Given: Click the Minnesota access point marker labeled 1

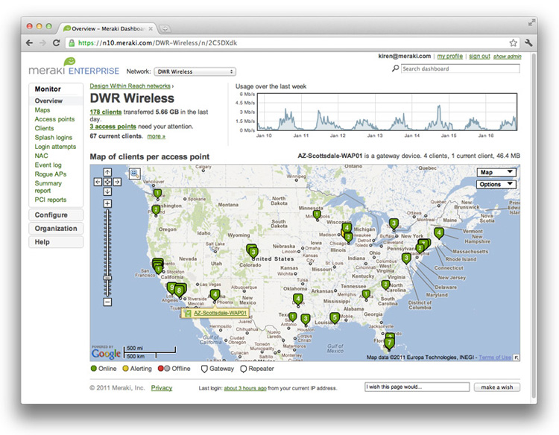Looking at the screenshot, I should tap(317, 215).
